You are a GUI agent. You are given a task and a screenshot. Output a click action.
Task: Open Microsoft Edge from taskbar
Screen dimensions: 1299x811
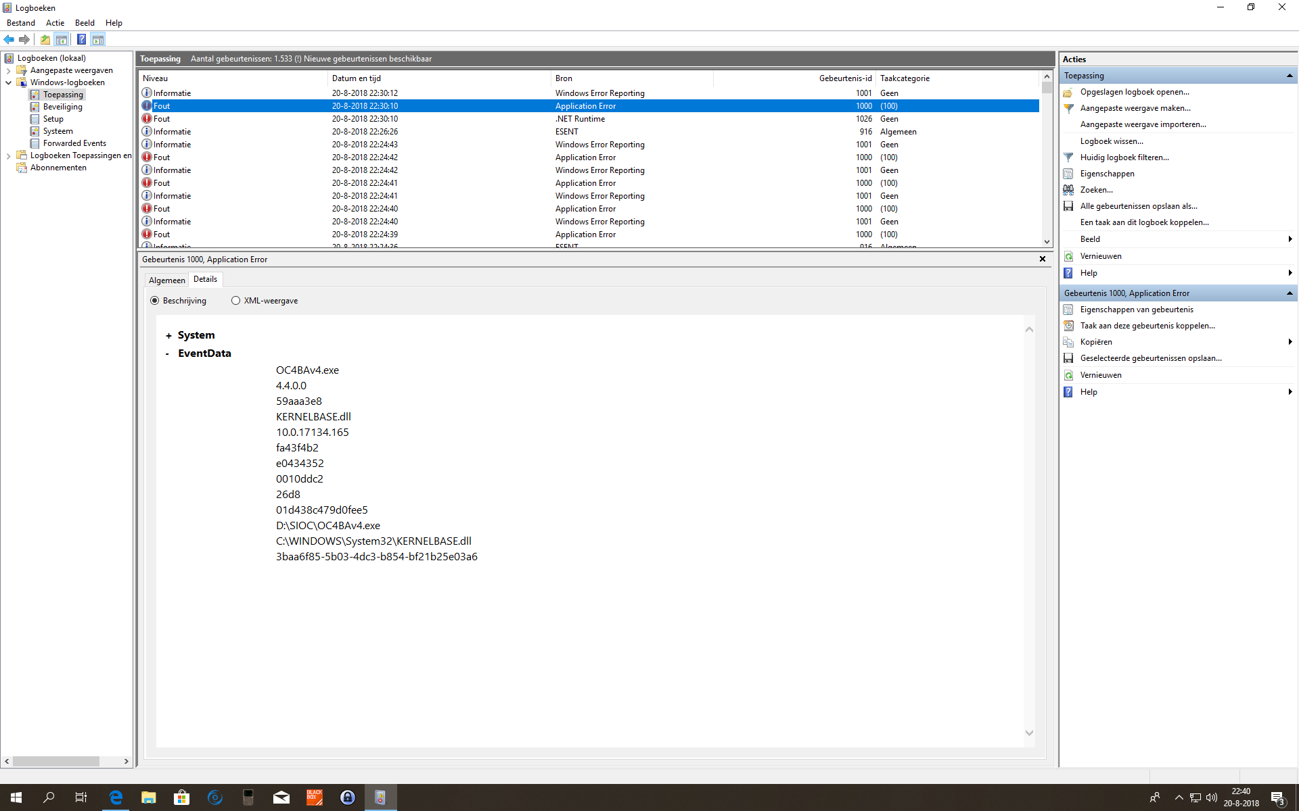click(116, 797)
